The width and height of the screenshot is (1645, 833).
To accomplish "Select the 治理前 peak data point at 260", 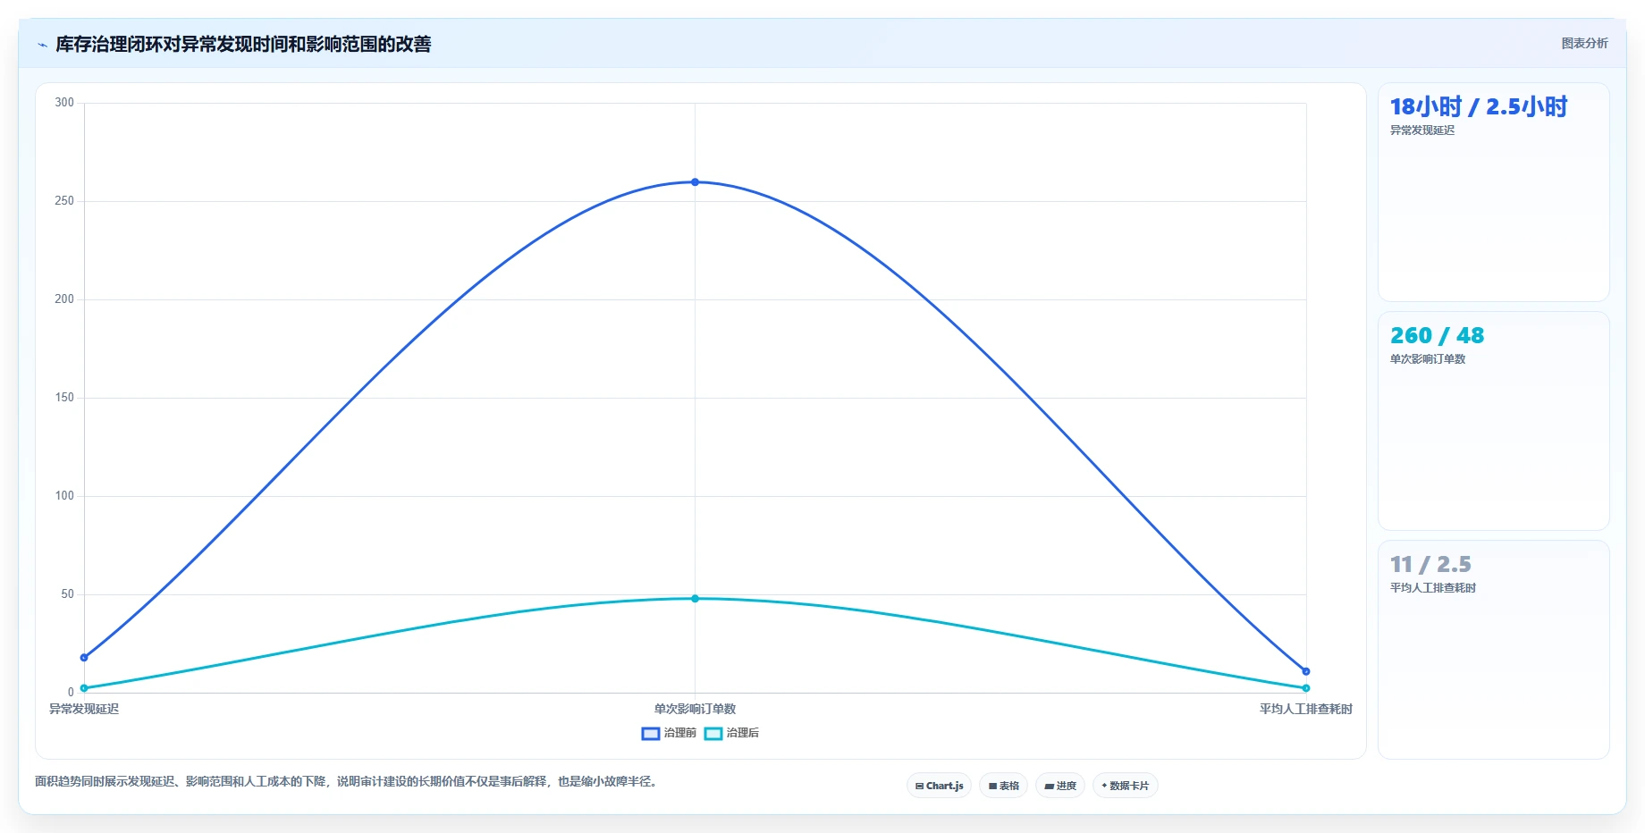I will (x=695, y=182).
